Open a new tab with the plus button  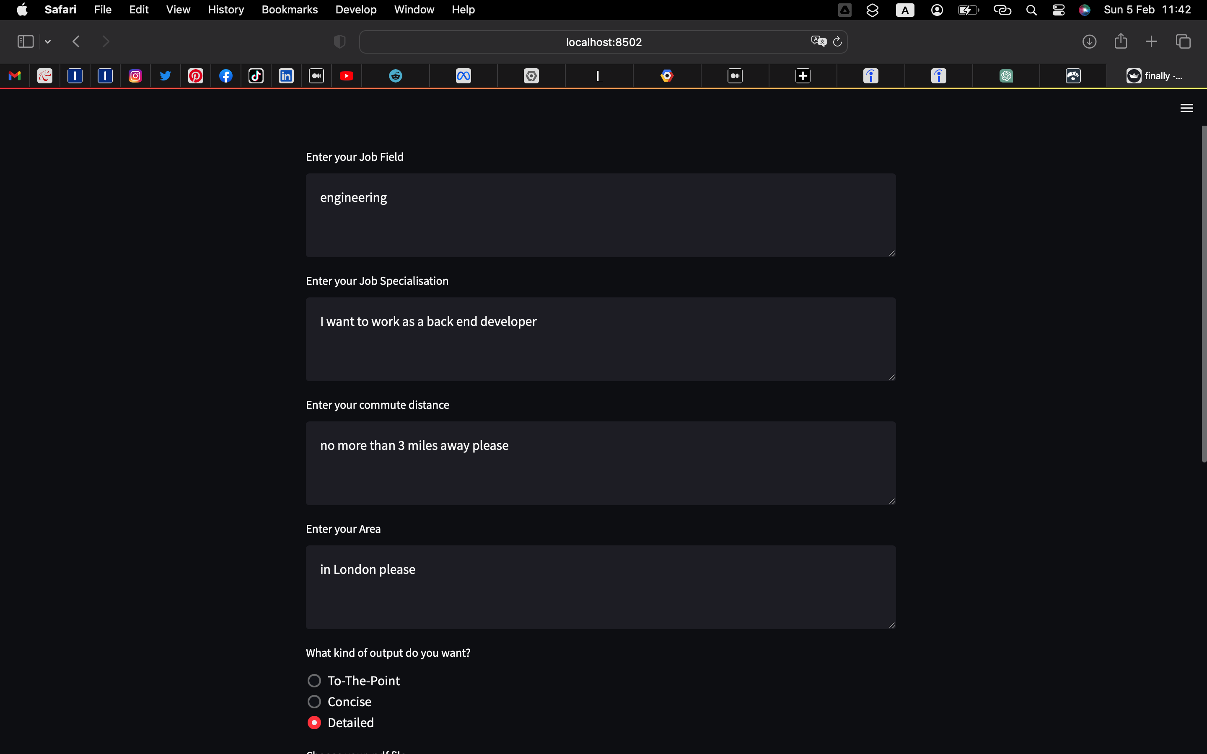click(1151, 41)
